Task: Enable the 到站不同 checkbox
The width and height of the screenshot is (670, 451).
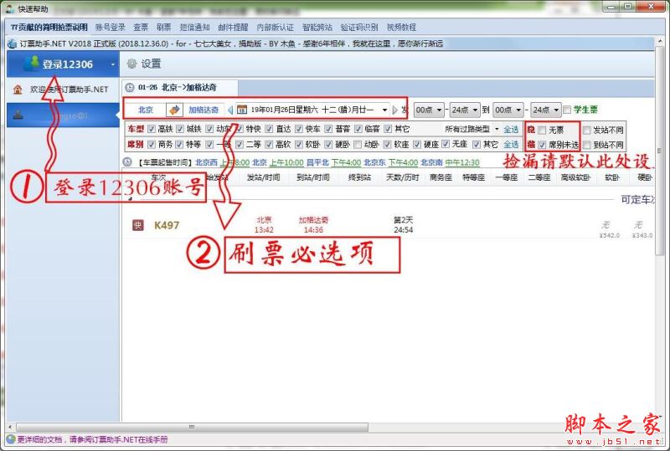Action: tap(587, 145)
